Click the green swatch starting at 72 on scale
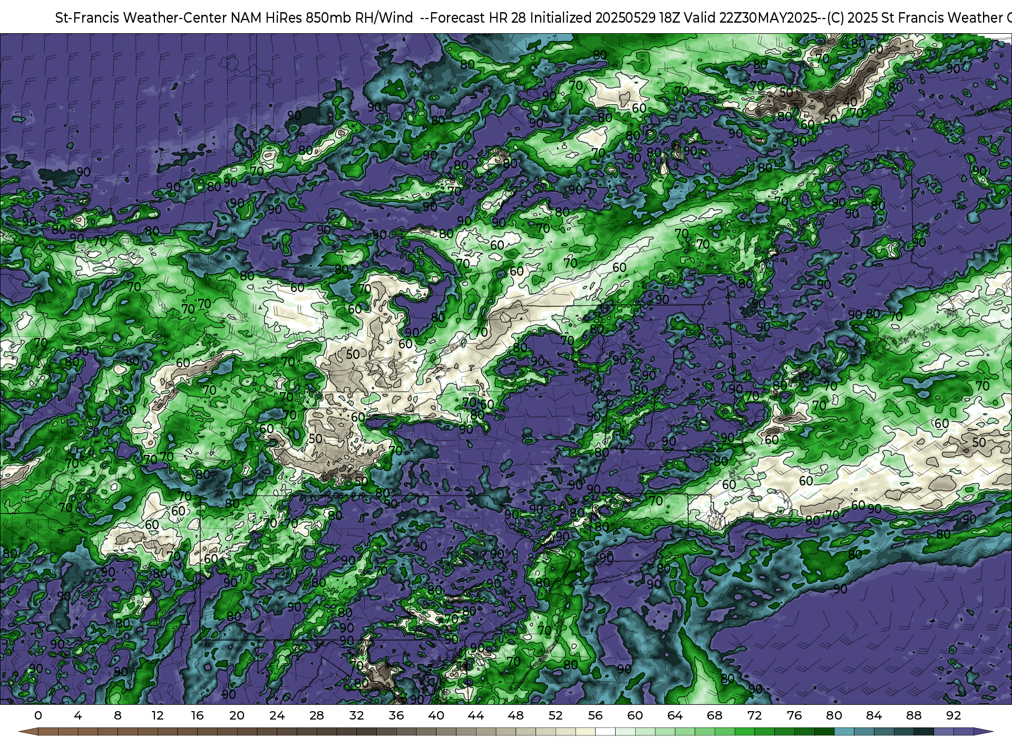Screen dimensions: 1012x738 tap(764, 732)
